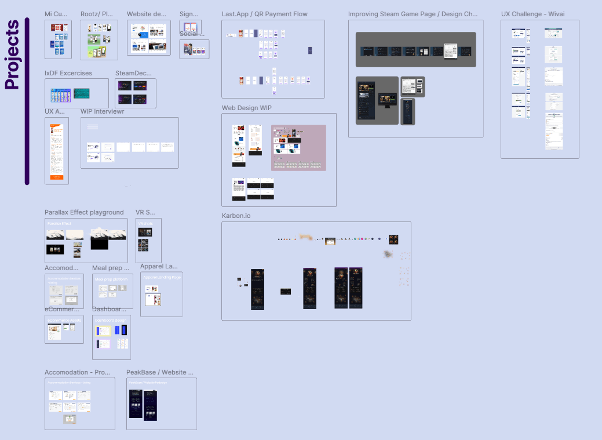Screen dimensions: 602x440
Task: Select the "SteamDec..." frame label
Action: [x=134, y=73]
